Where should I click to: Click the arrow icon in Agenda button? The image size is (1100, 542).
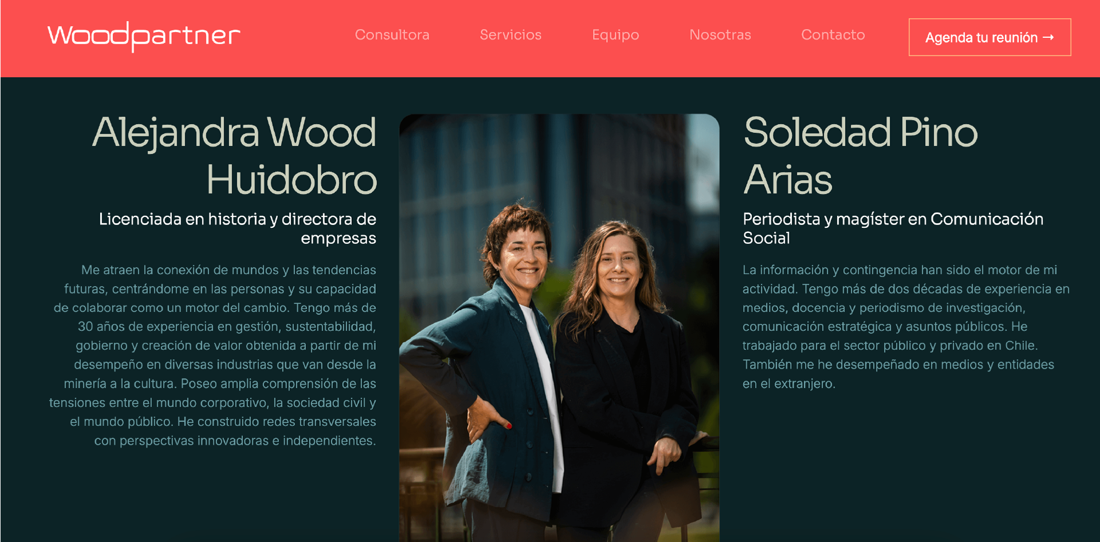point(1048,37)
